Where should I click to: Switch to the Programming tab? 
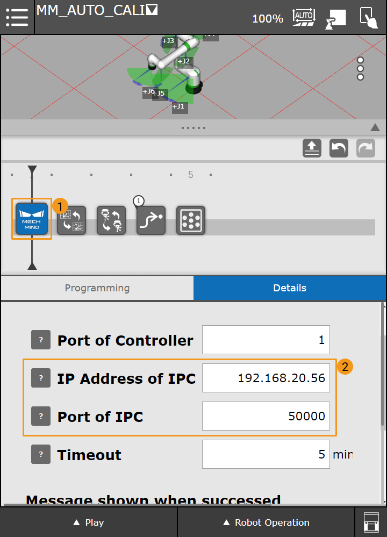click(97, 288)
